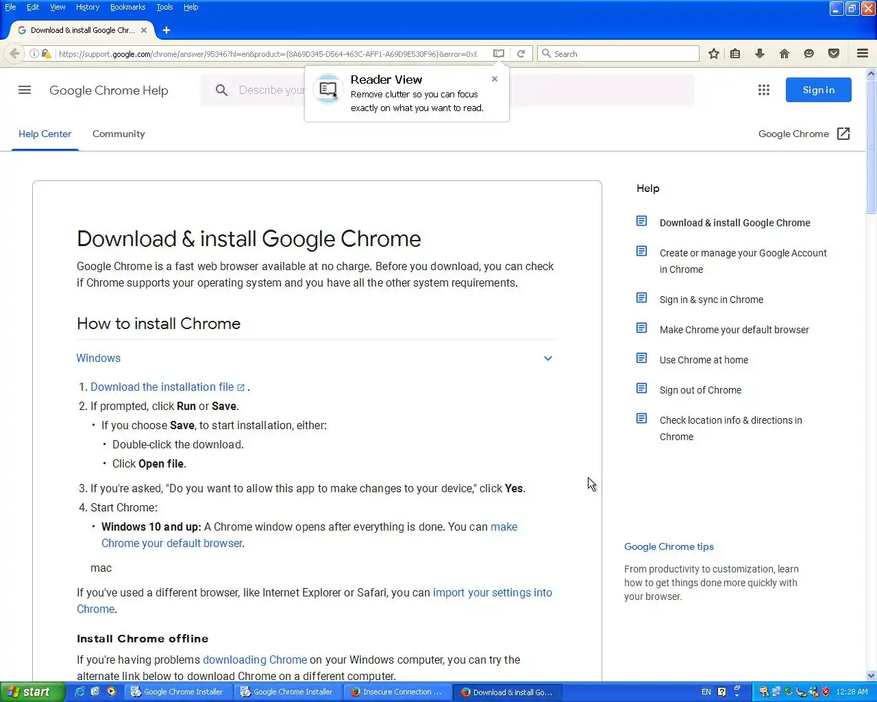Image resolution: width=877 pixels, height=702 pixels.
Task: Open the Downloads arrow icon
Action: 760,53
